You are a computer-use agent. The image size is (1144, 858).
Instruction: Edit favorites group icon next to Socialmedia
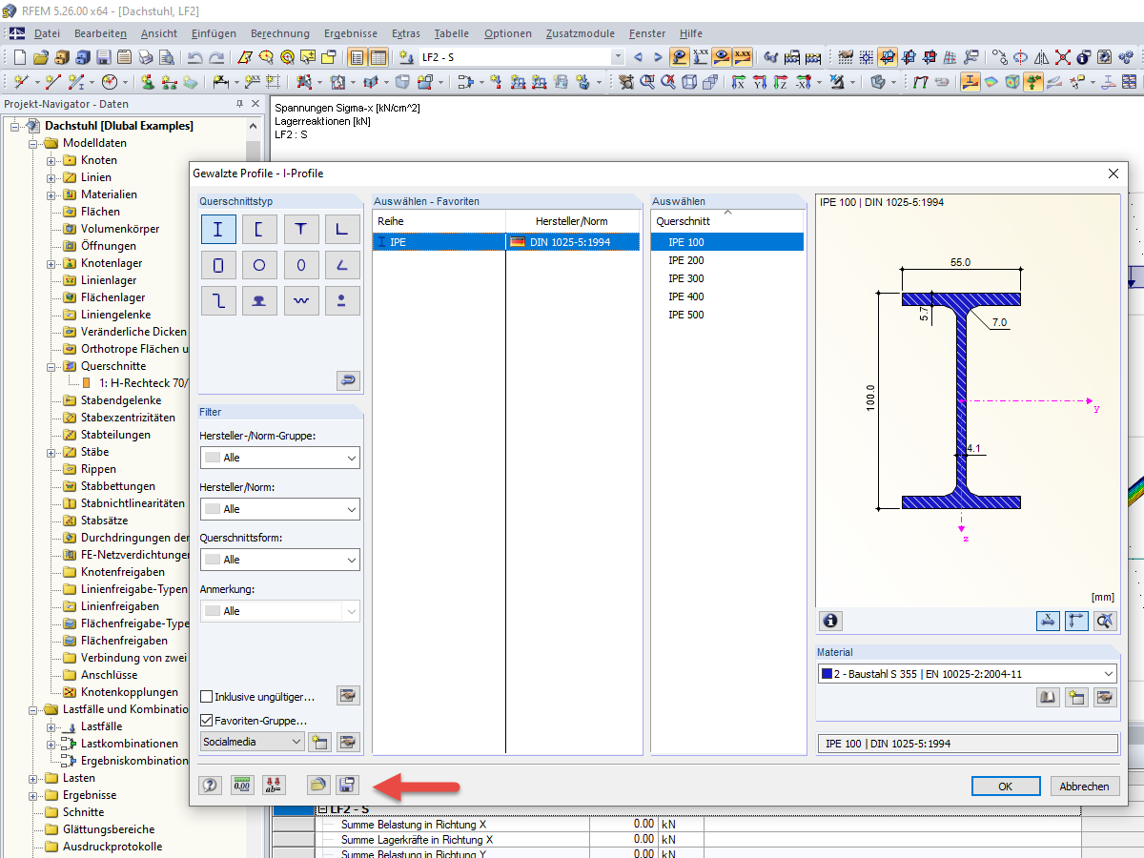click(x=348, y=742)
